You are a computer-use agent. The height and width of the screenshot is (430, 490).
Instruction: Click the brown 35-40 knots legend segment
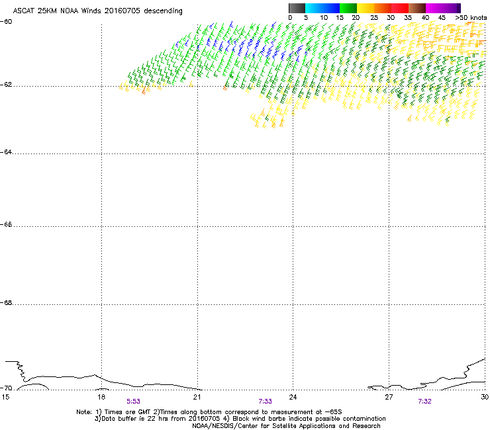coord(417,8)
